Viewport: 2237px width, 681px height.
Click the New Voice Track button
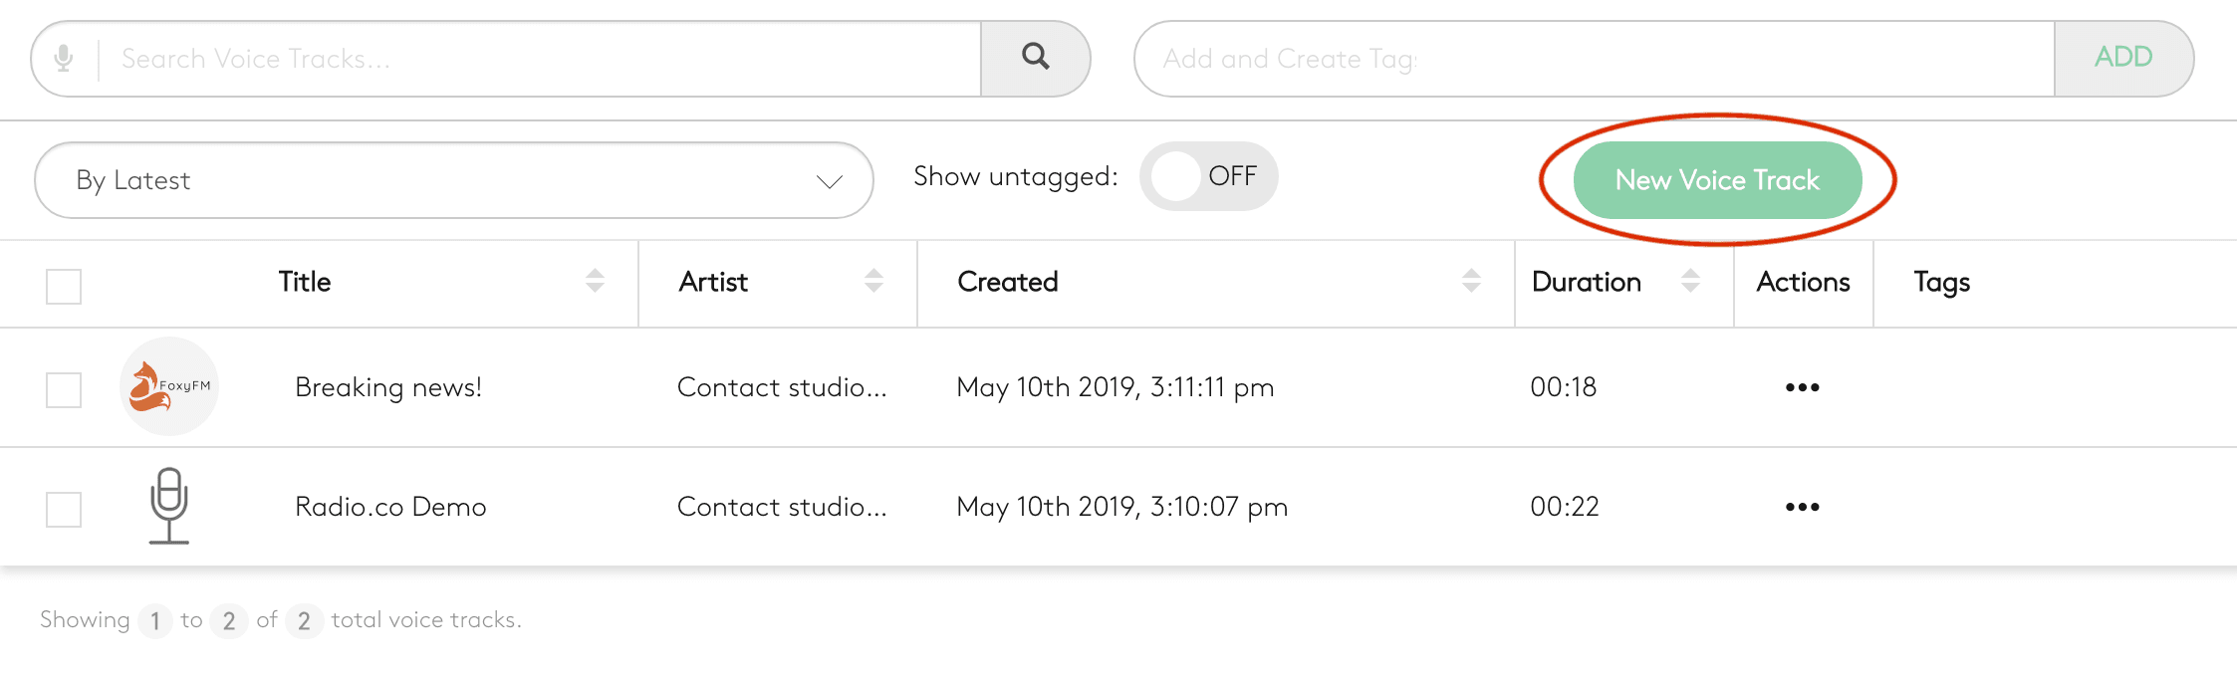(1717, 180)
